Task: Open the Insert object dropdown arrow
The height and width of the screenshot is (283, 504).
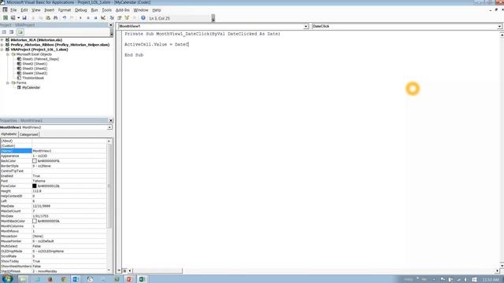Action: coord(18,18)
